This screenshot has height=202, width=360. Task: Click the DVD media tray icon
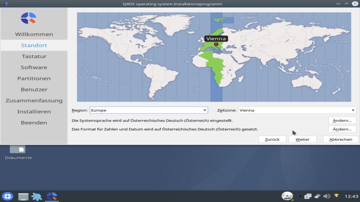pos(287,196)
